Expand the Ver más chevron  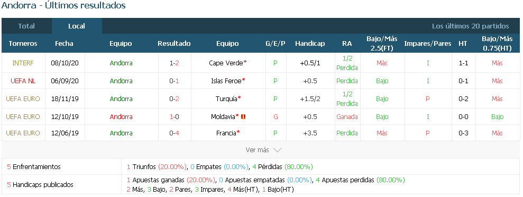pyautogui.click(x=277, y=150)
